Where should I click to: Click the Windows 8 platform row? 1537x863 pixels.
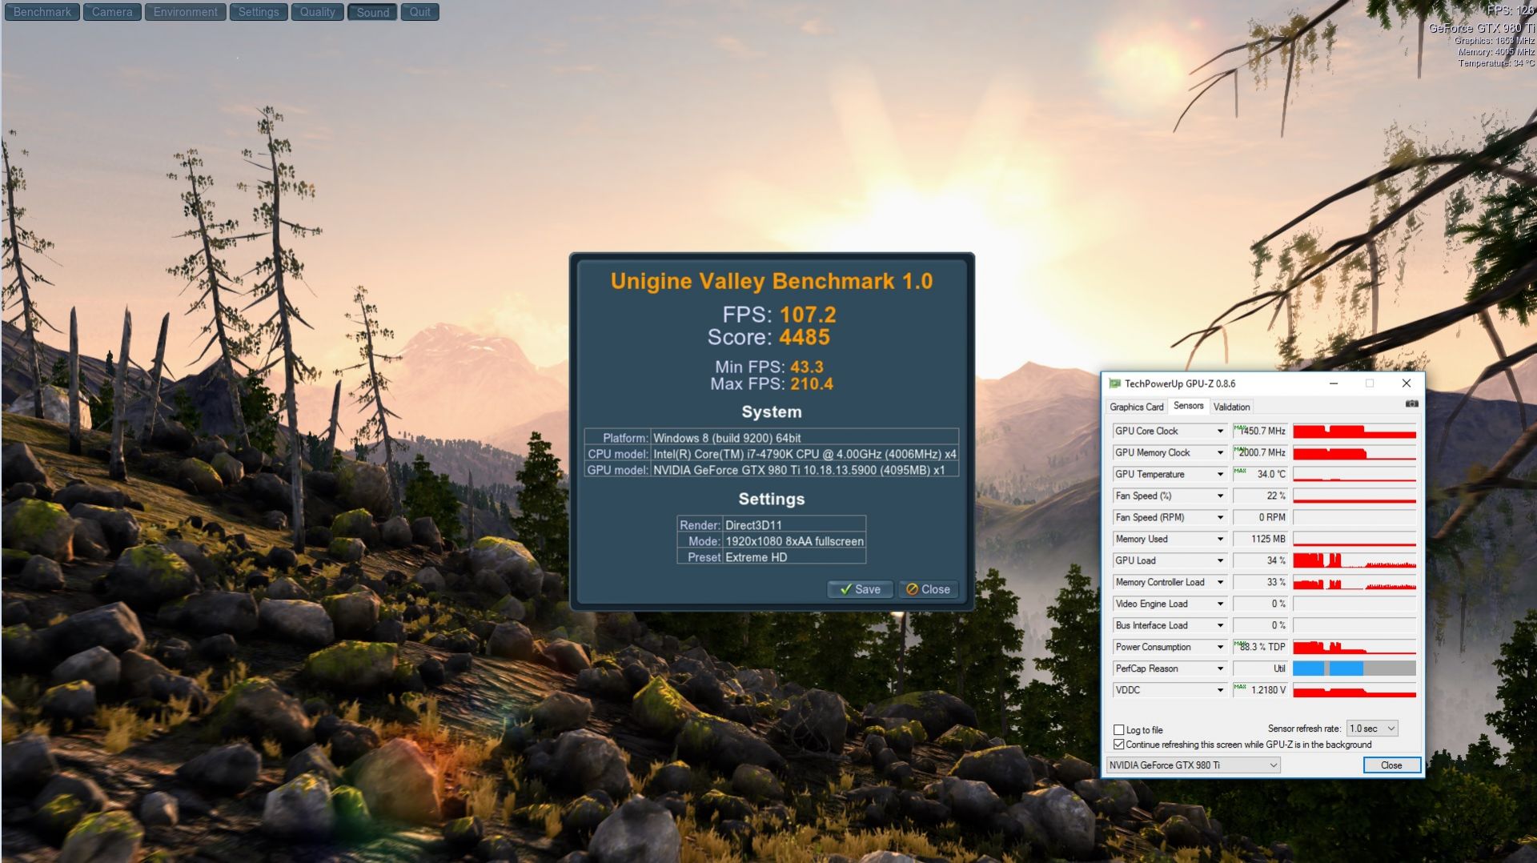tap(771, 438)
